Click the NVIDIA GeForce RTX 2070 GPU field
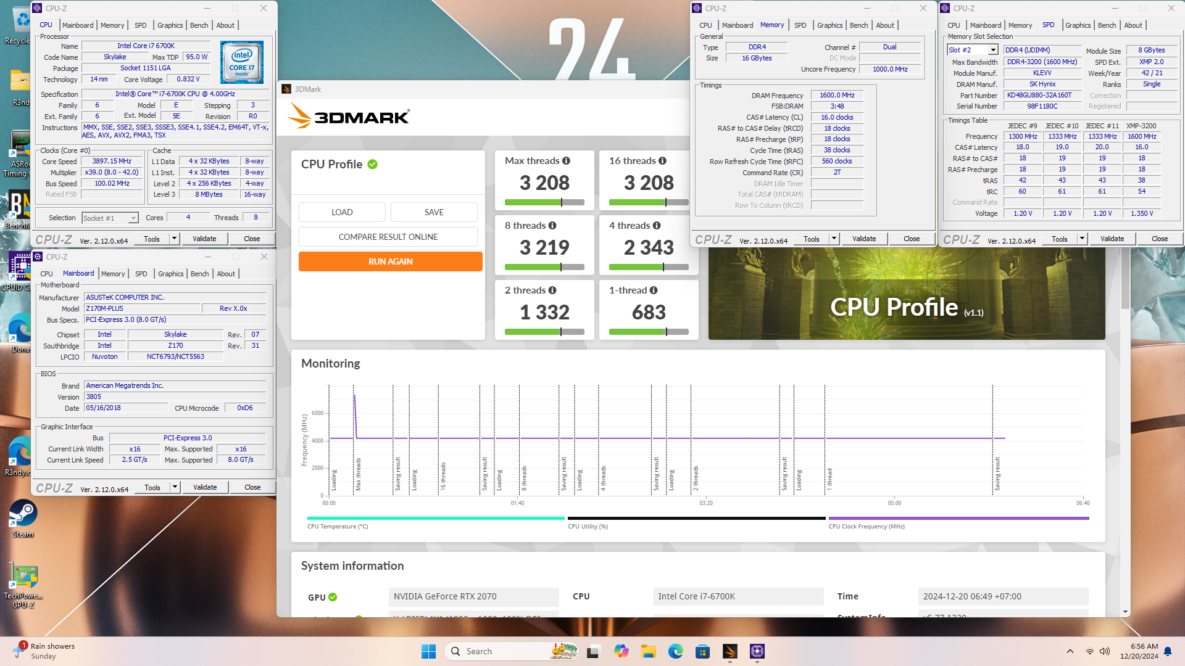1185x666 pixels. point(473,597)
